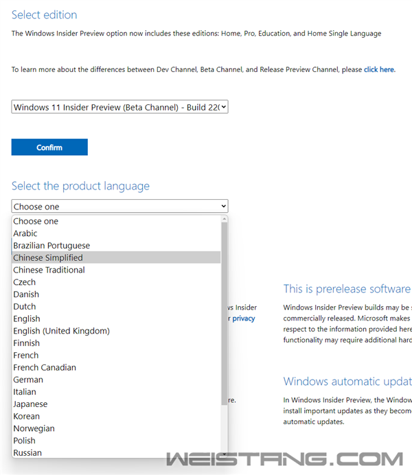Click the scroll-up arrow of language list
412x475 pixels.
tap(224, 219)
